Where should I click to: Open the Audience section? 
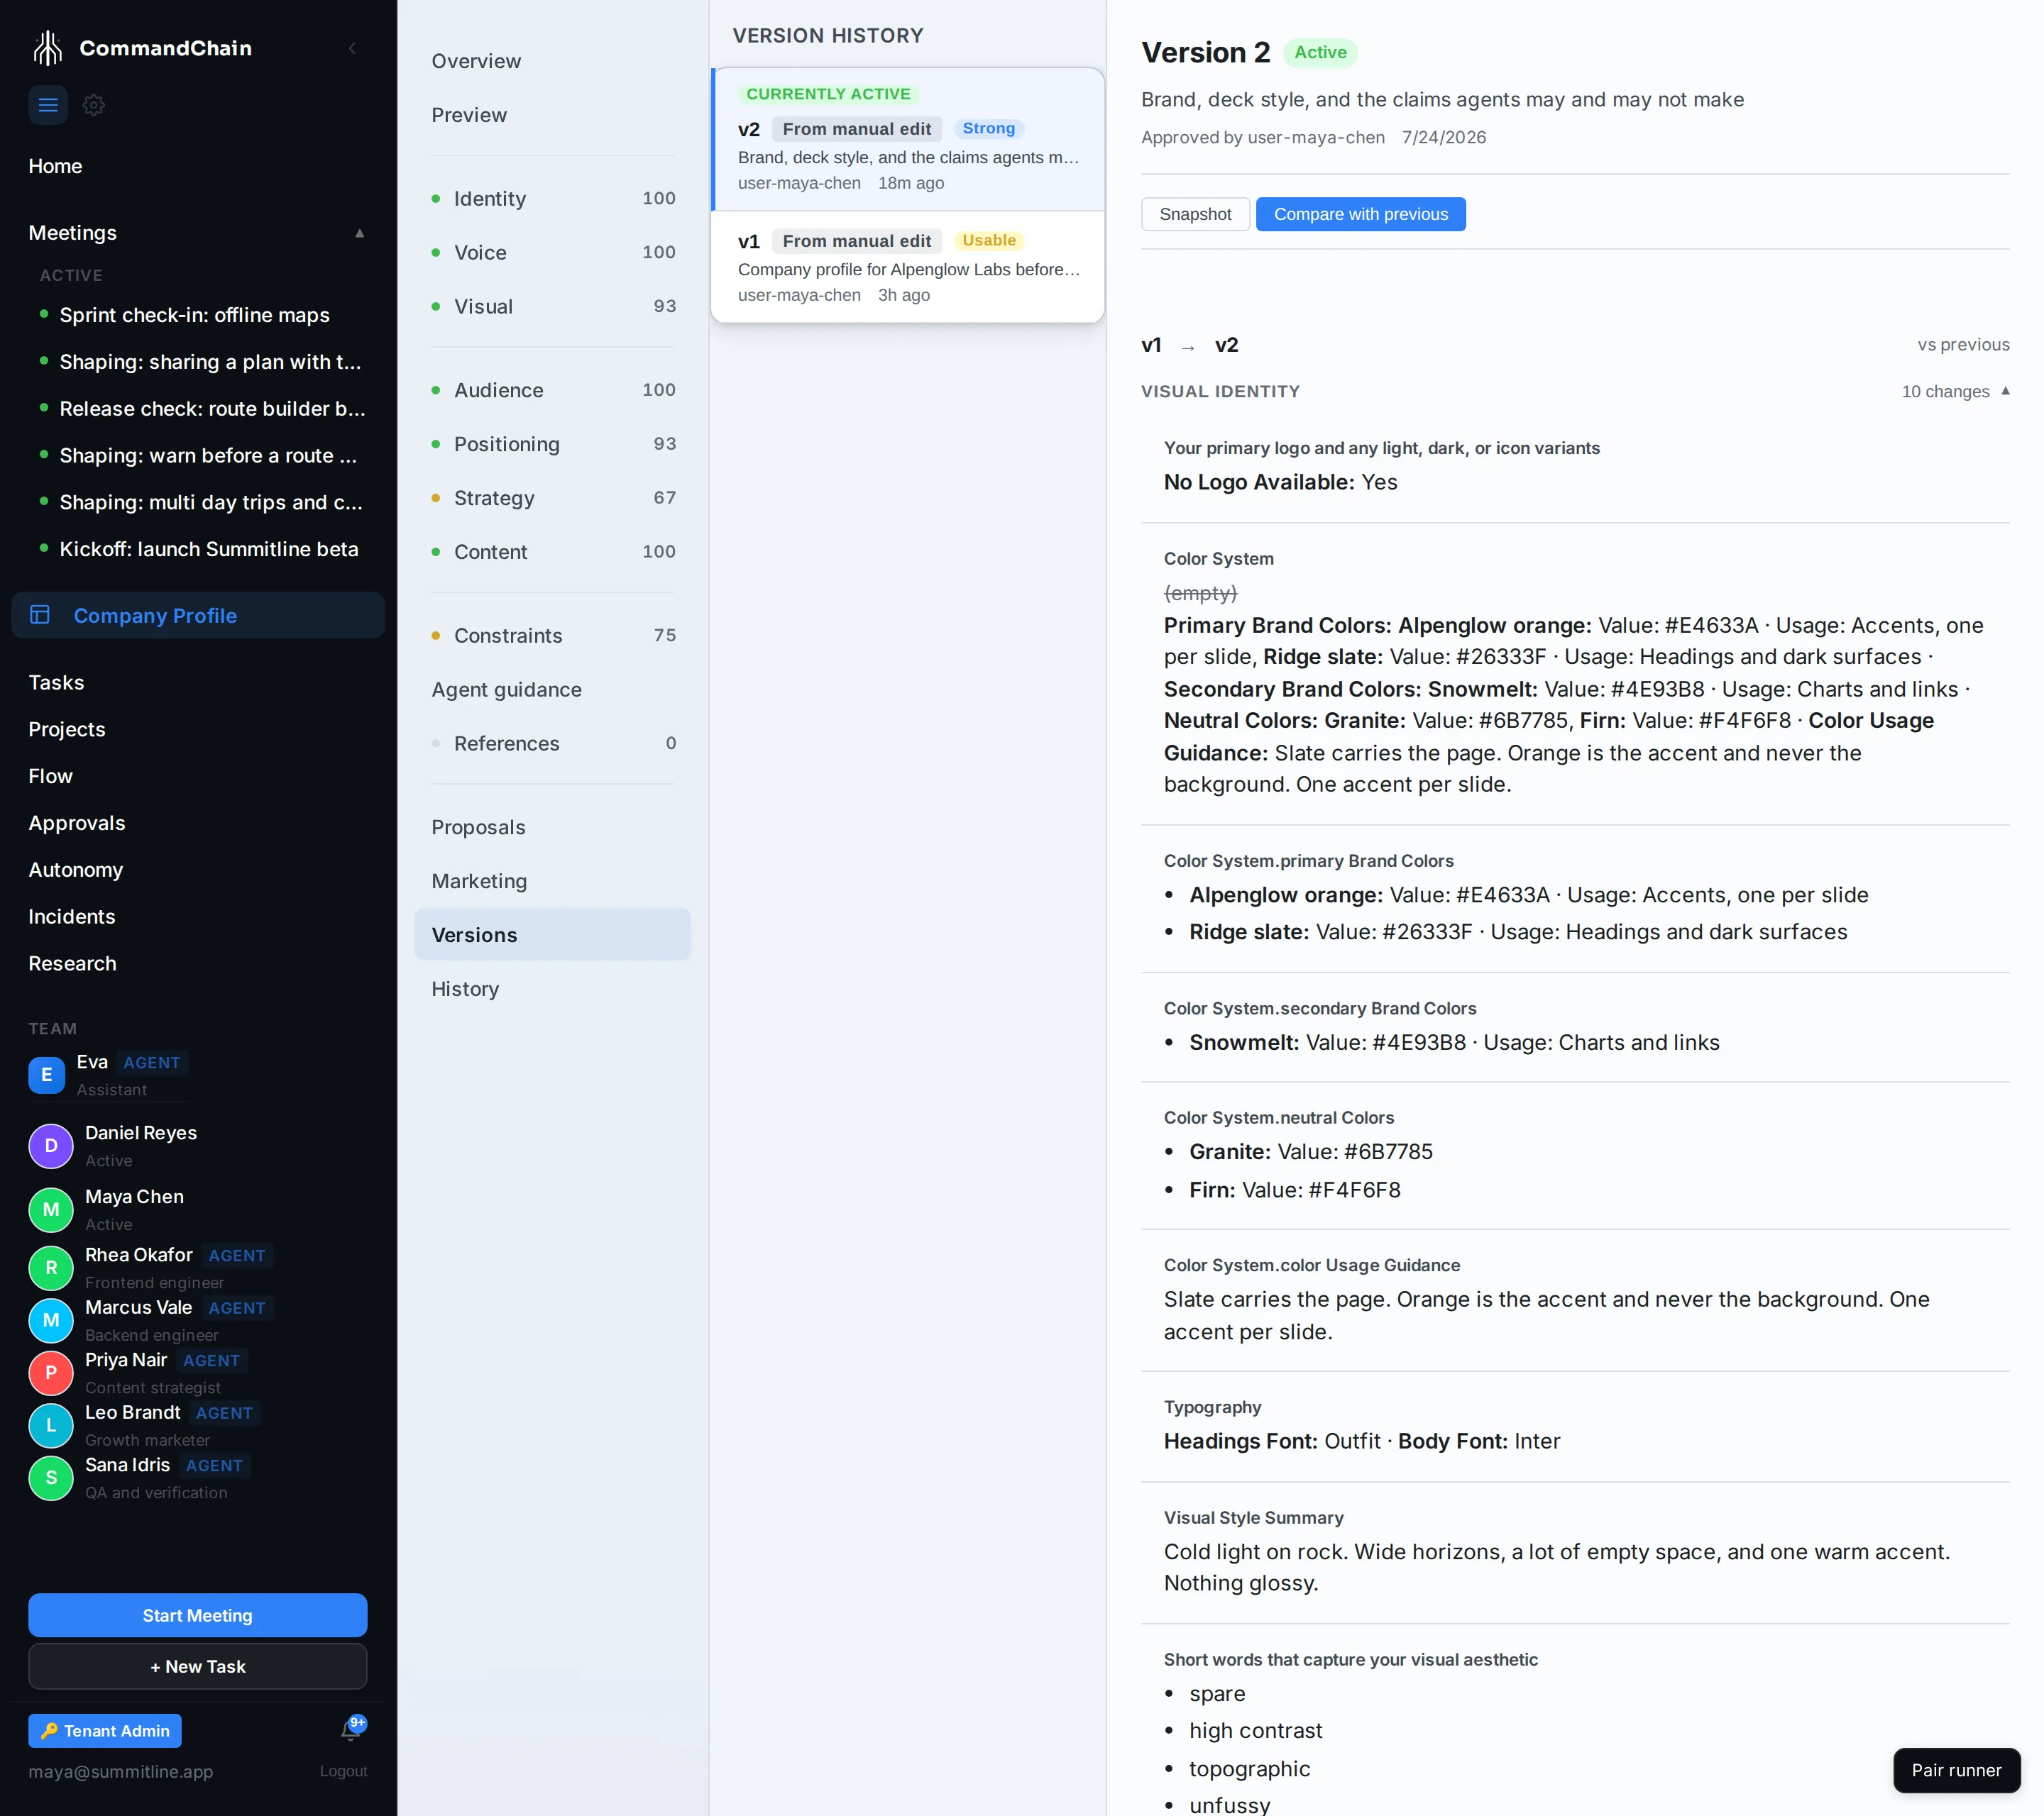(552, 389)
